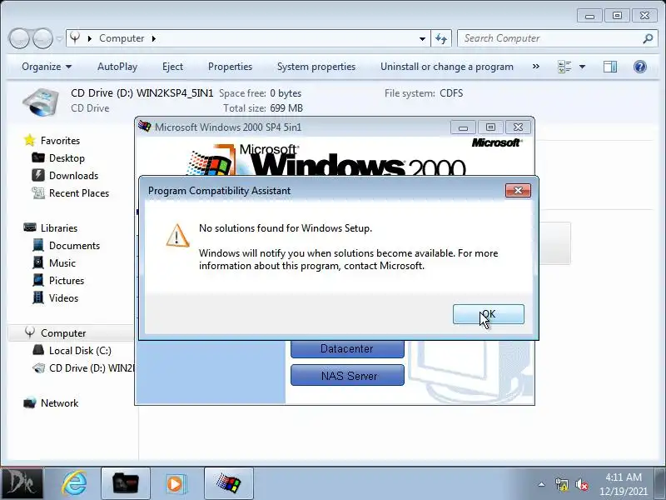Screen dimensions: 666x500
Task: Launch Windows Media Player from taskbar
Action: tap(175, 483)
